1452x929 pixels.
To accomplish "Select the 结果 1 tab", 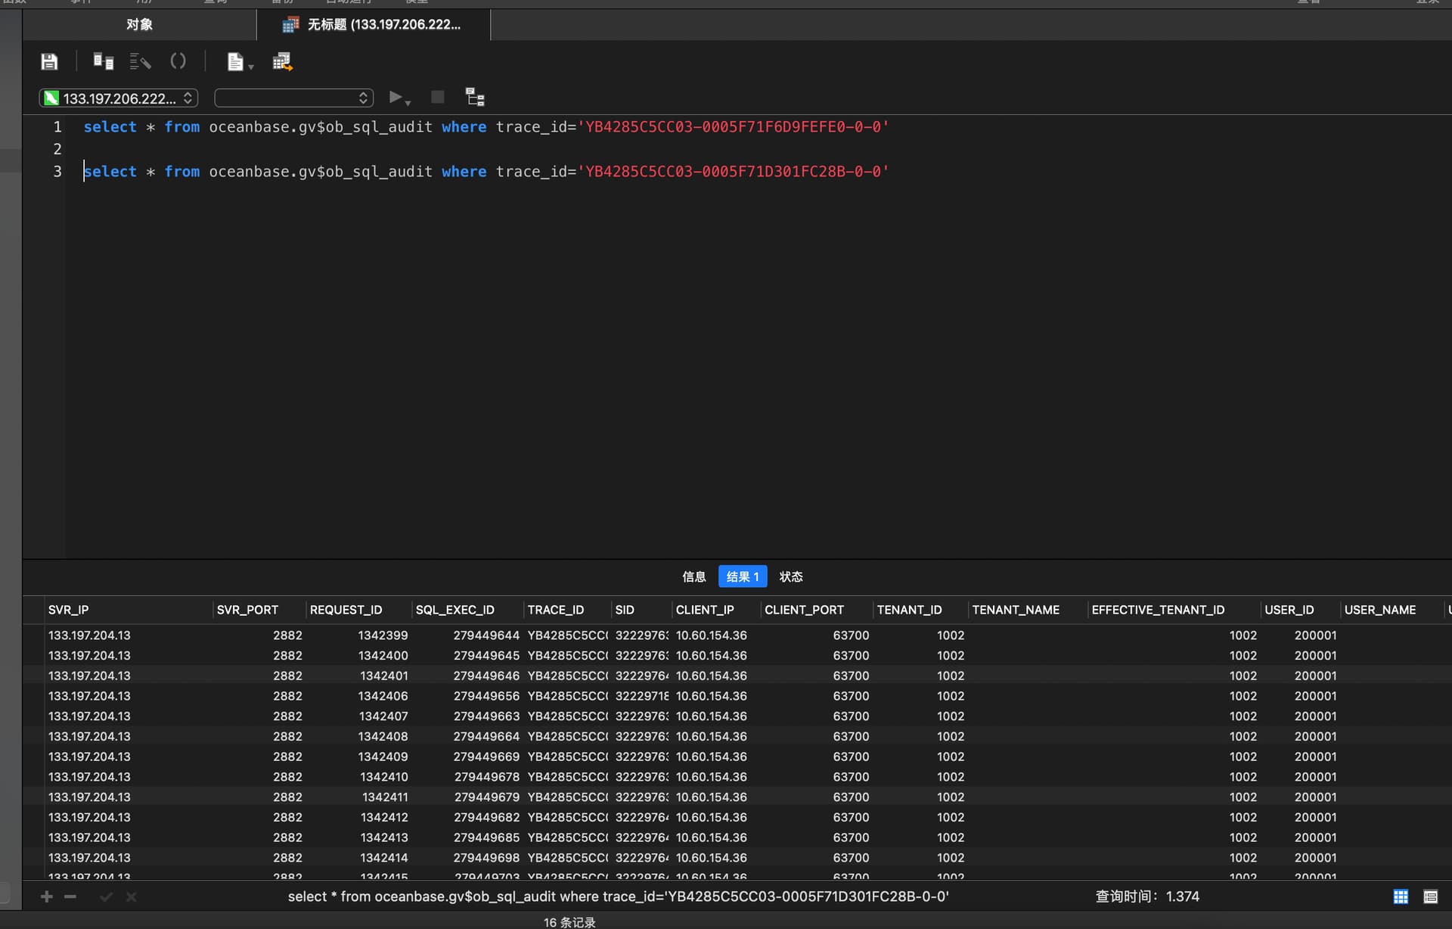I will coord(743,576).
